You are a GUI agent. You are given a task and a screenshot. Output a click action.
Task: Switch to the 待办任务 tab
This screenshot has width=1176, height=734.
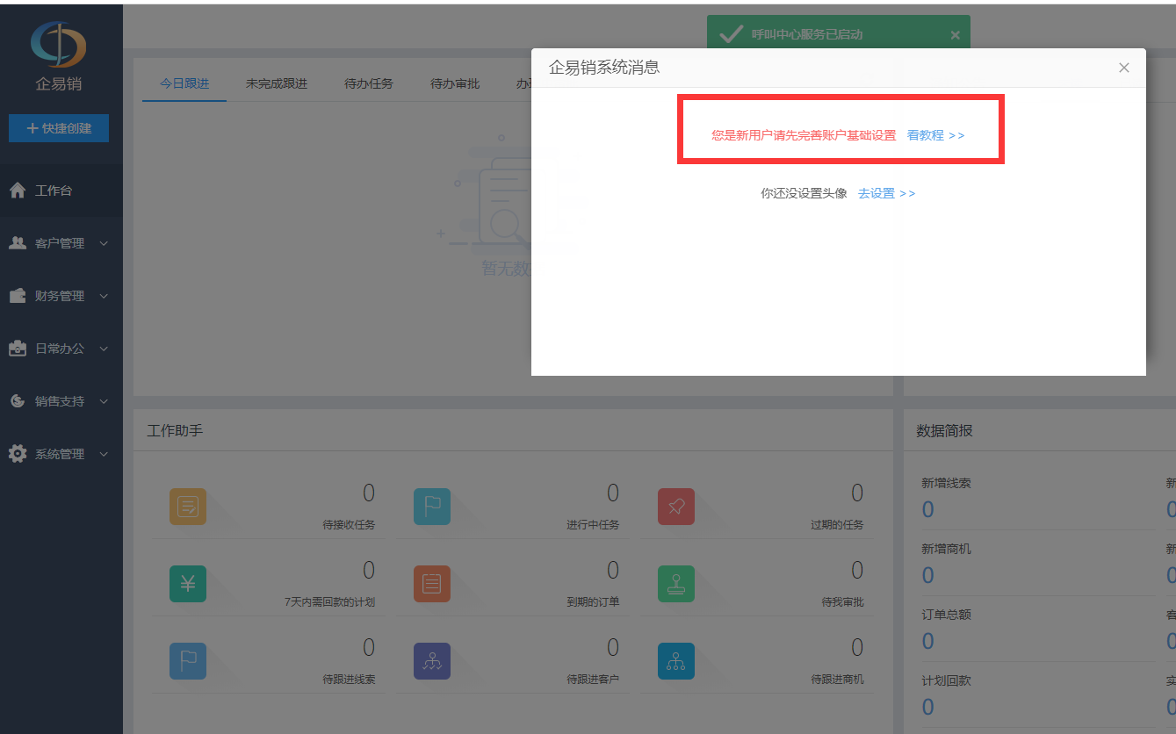click(369, 84)
